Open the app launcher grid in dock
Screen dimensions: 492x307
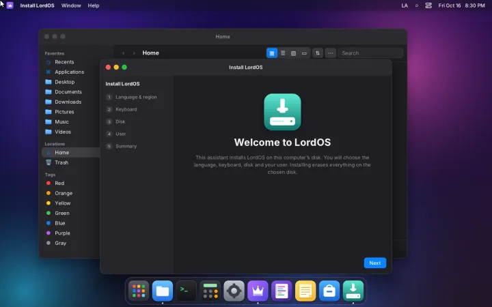click(x=139, y=291)
